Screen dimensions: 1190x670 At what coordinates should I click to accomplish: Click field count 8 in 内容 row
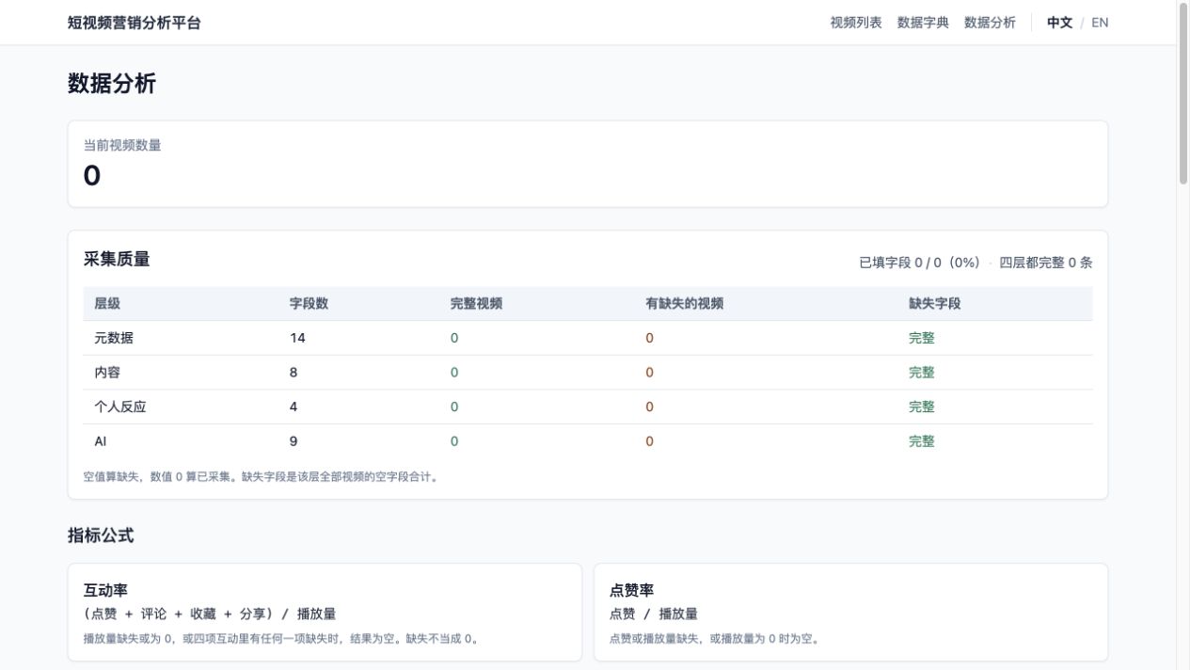click(x=294, y=373)
